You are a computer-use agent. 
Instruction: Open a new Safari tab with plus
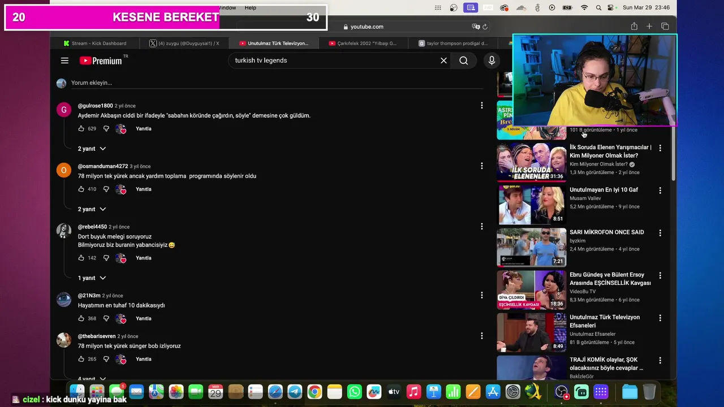click(649, 27)
